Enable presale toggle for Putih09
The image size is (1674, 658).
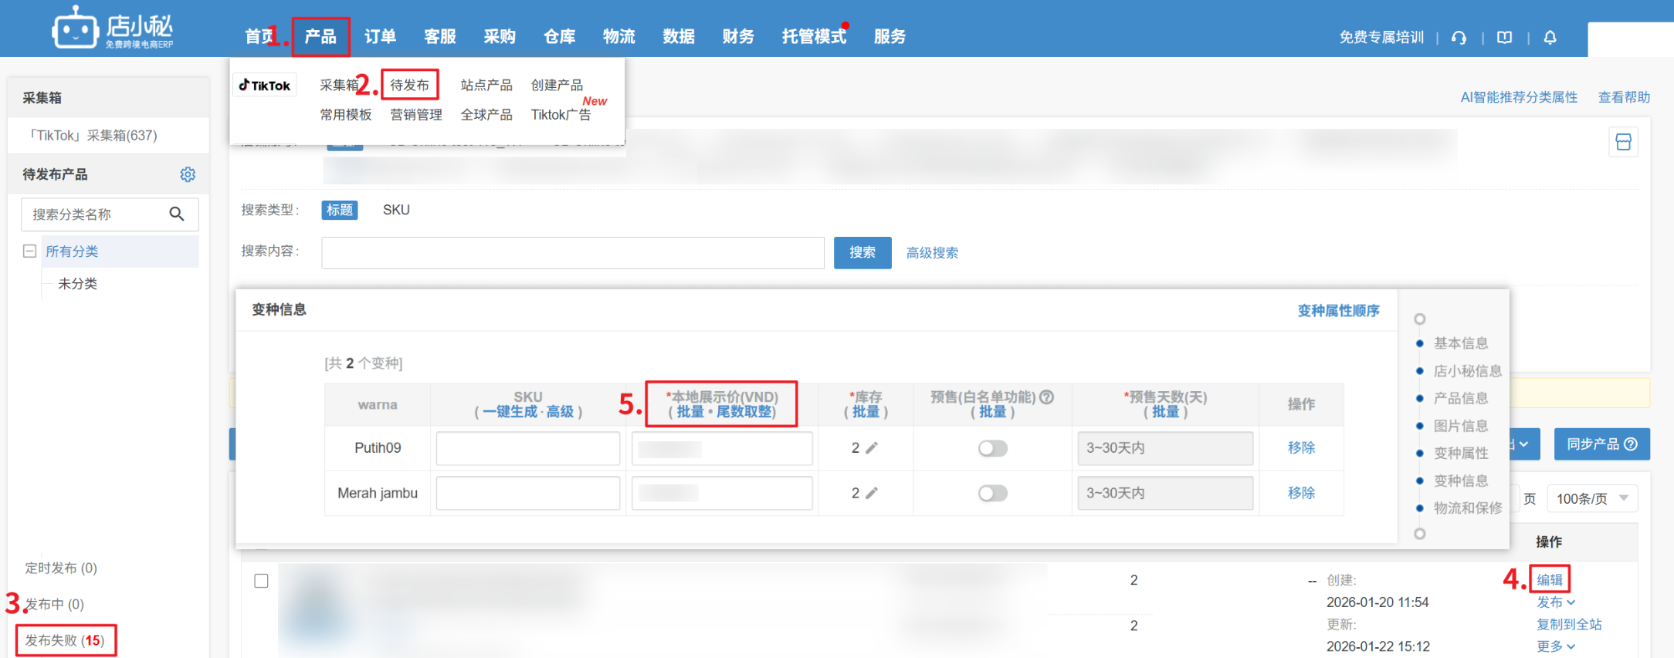pyautogui.click(x=992, y=448)
